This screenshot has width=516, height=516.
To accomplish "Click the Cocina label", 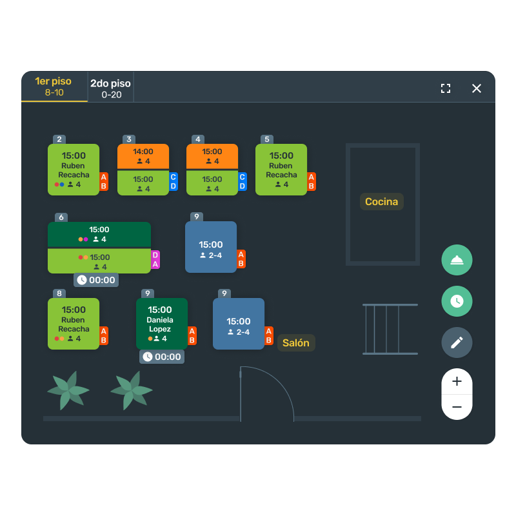I will tap(382, 201).
